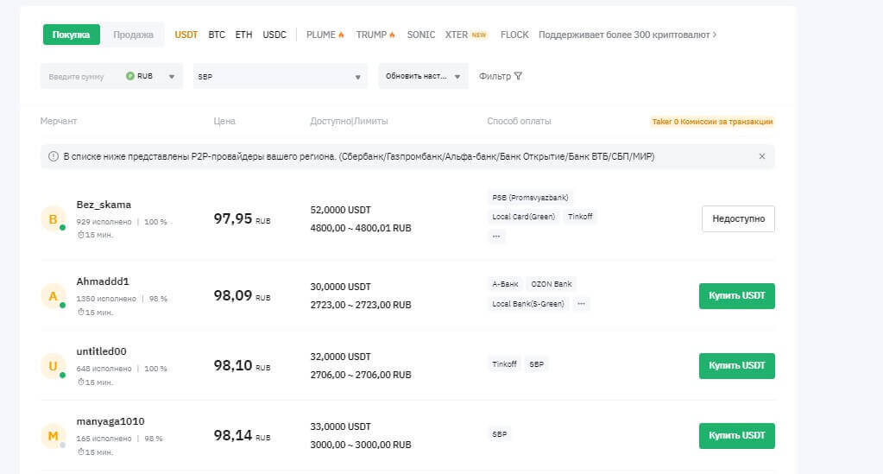
Task: Switch to the Продажа (Sell) toggle
Action: click(x=133, y=35)
